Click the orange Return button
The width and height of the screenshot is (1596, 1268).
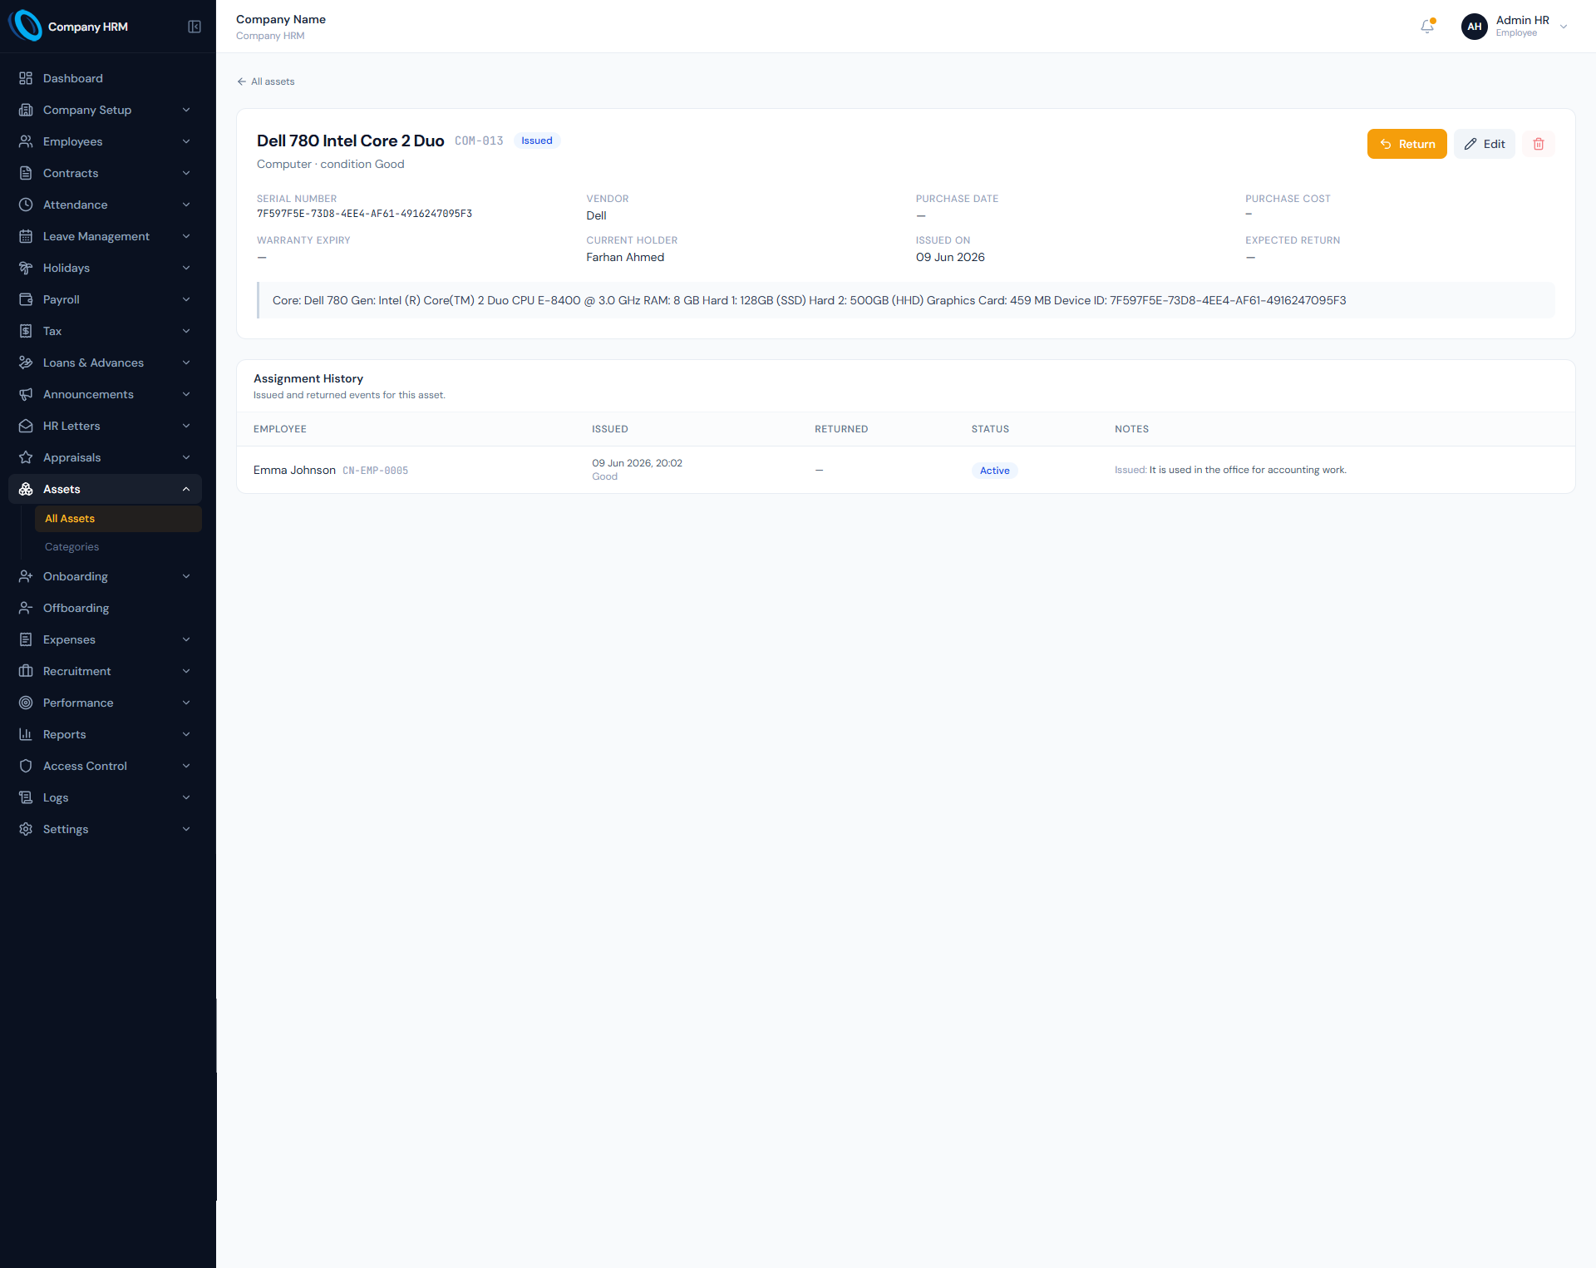[x=1406, y=144]
